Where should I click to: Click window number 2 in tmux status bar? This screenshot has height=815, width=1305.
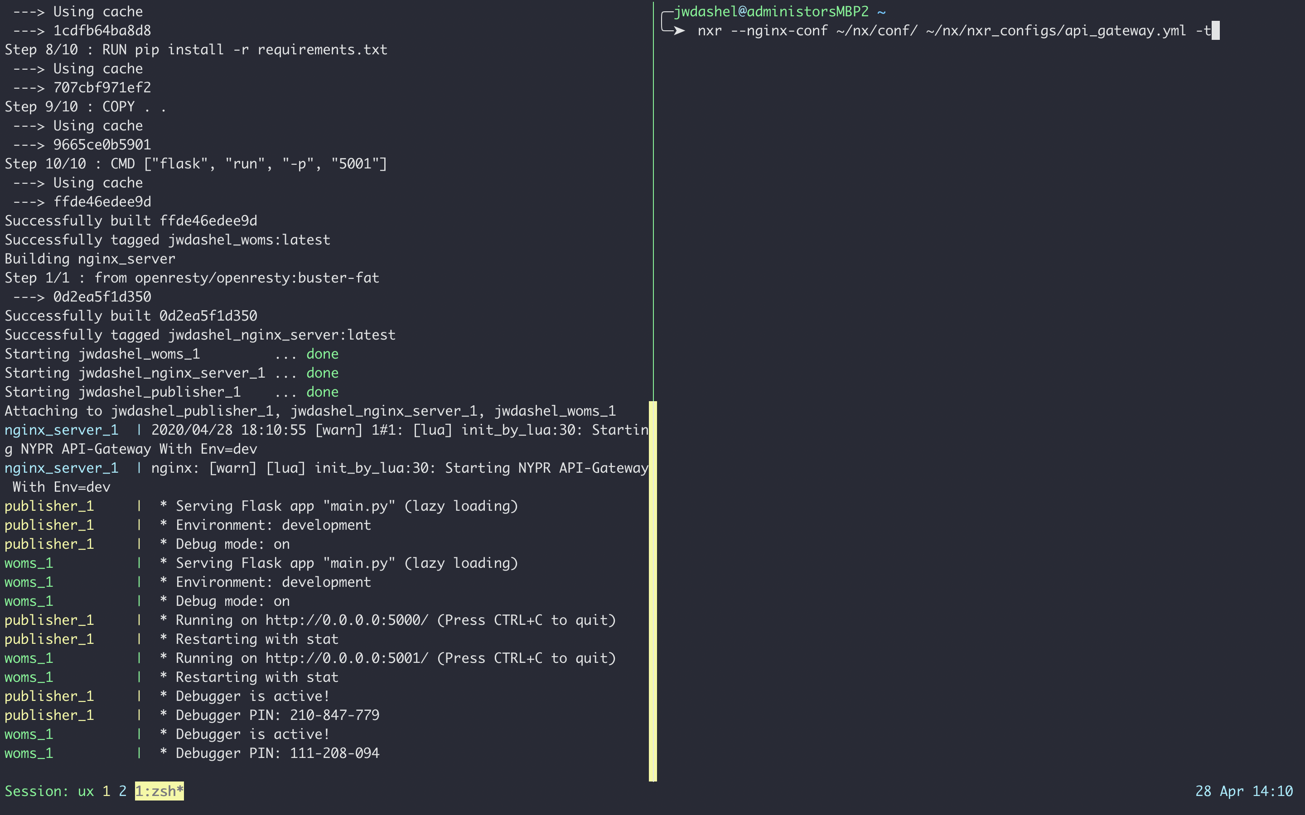[122, 791]
